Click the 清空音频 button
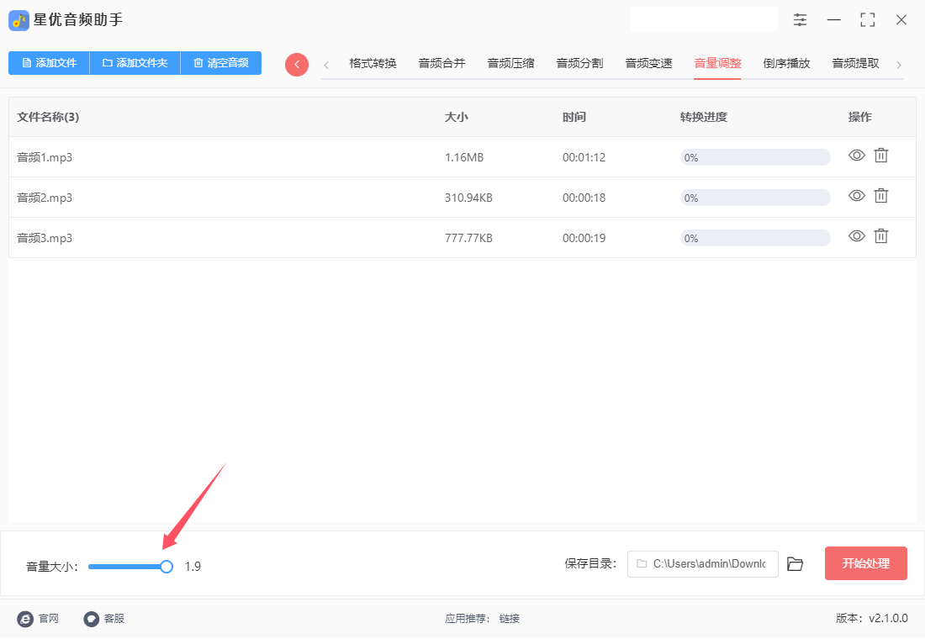925x639 pixels. tap(220, 63)
